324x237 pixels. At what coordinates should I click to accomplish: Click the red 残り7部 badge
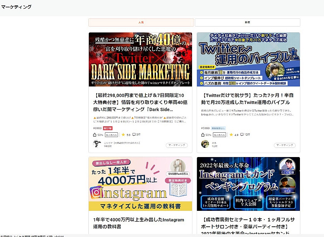(108, 128)
